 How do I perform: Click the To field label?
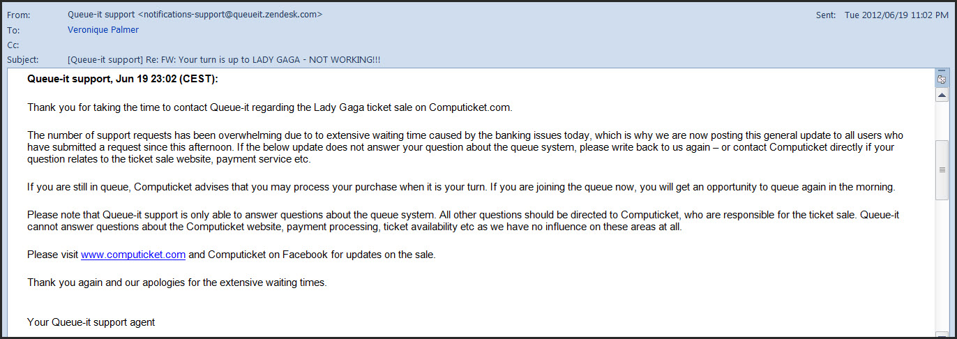point(13,30)
